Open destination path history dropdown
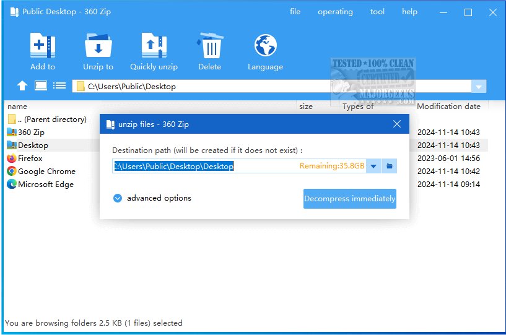This screenshot has height=335, width=506. pos(373,166)
